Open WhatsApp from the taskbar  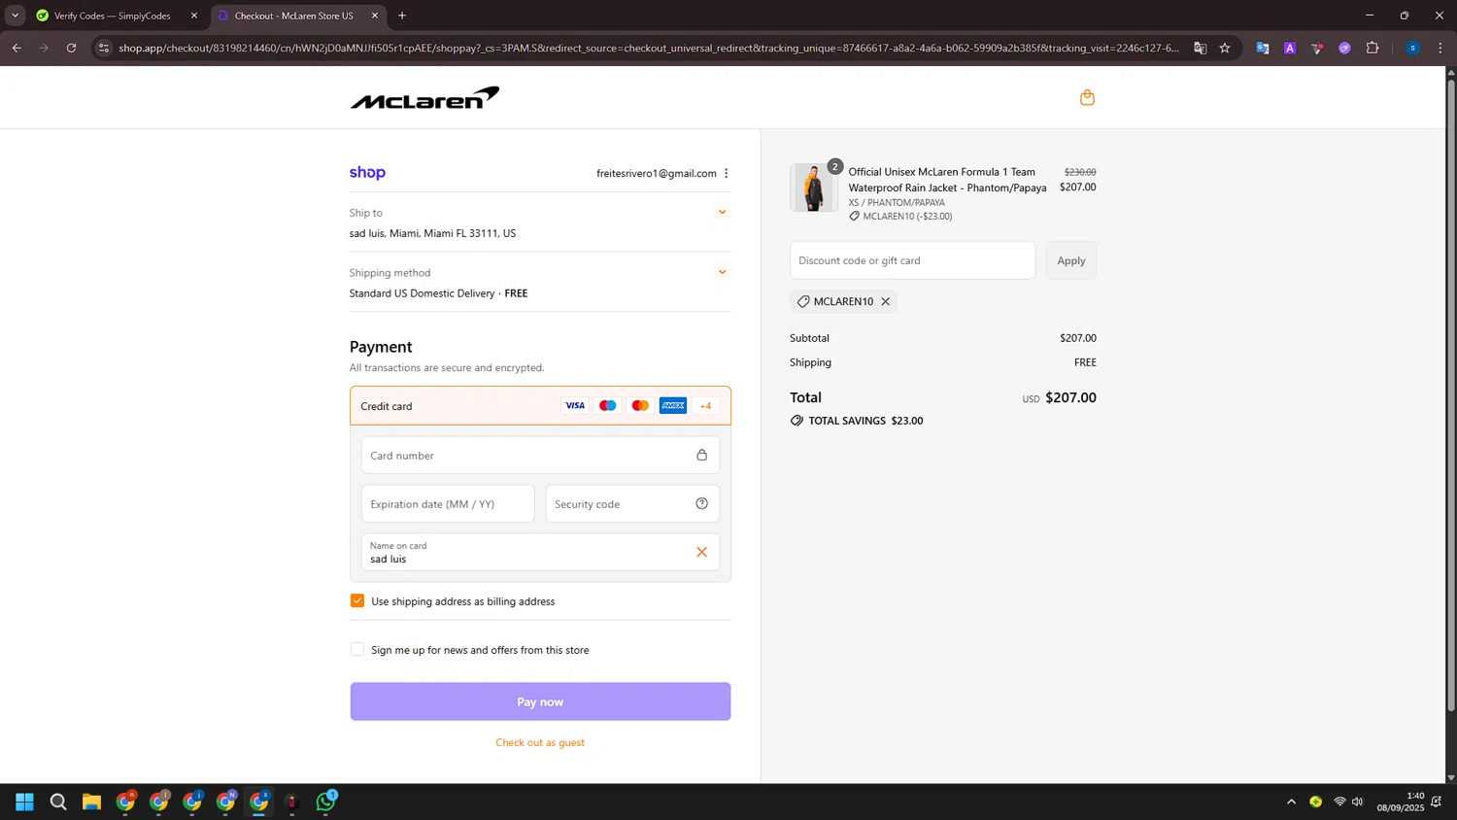pos(325,802)
